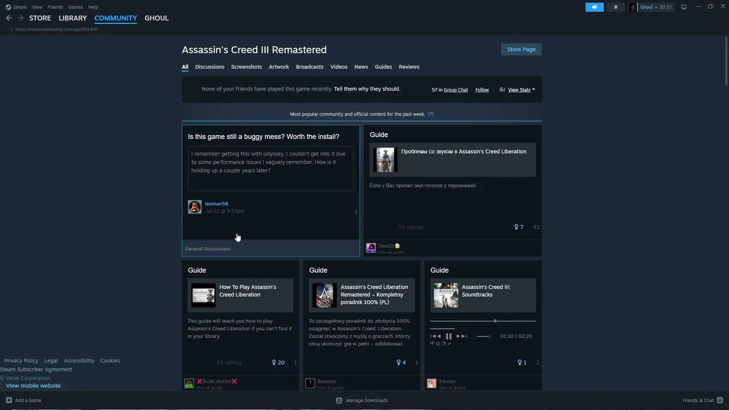Switch to the Discussions tab

[210, 67]
